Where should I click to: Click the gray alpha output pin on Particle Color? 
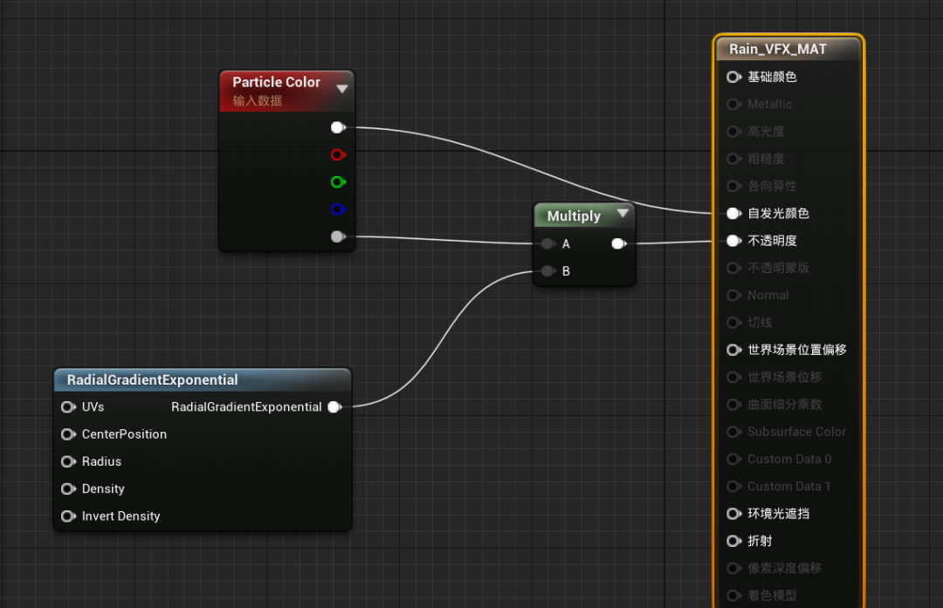(x=338, y=236)
